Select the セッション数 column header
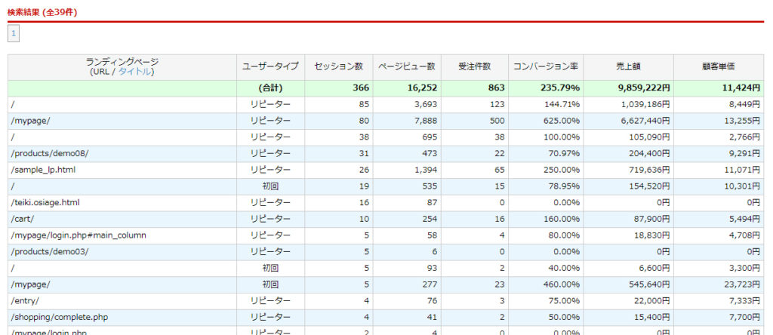This screenshot has height=335, width=773. click(x=339, y=67)
